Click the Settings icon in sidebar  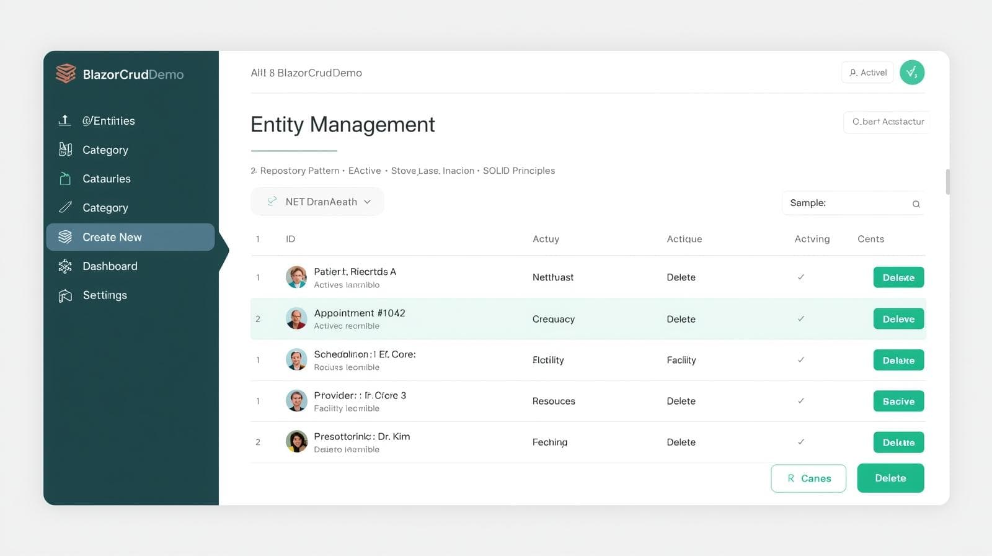[x=65, y=295]
